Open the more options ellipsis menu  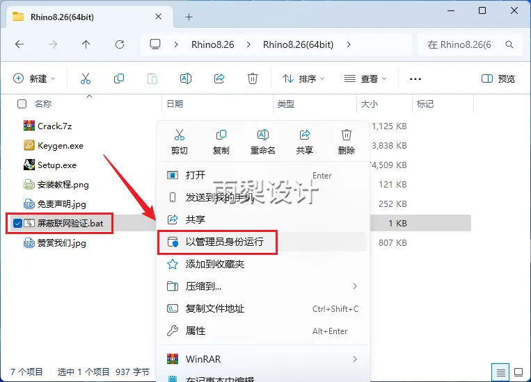[415, 78]
